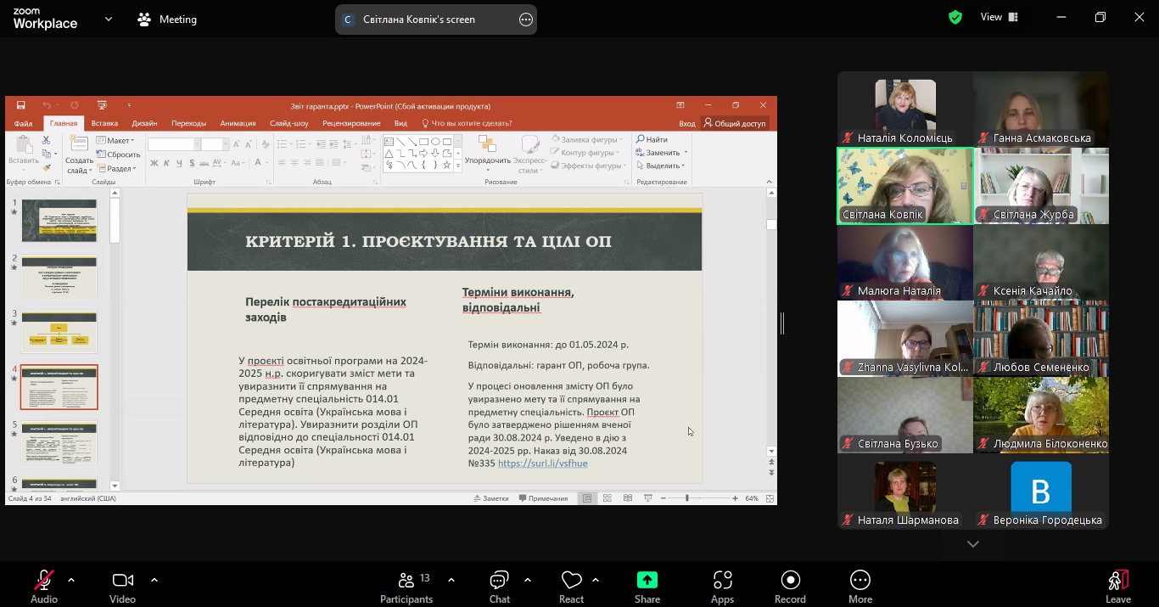Viewport: 1159px width, 607px height.
Task: Open the Apps panel
Action: pos(722,581)
